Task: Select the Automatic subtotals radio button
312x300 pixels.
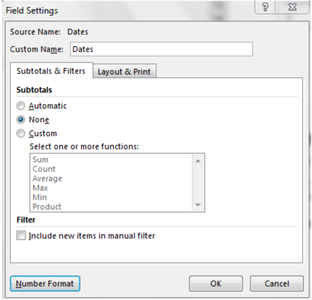Action: [21, 106]
